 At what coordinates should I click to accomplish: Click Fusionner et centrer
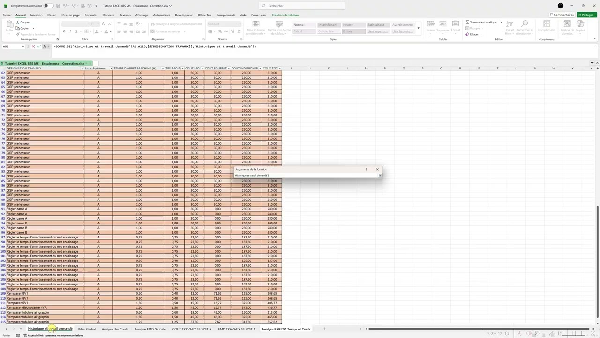coord(166,31)
